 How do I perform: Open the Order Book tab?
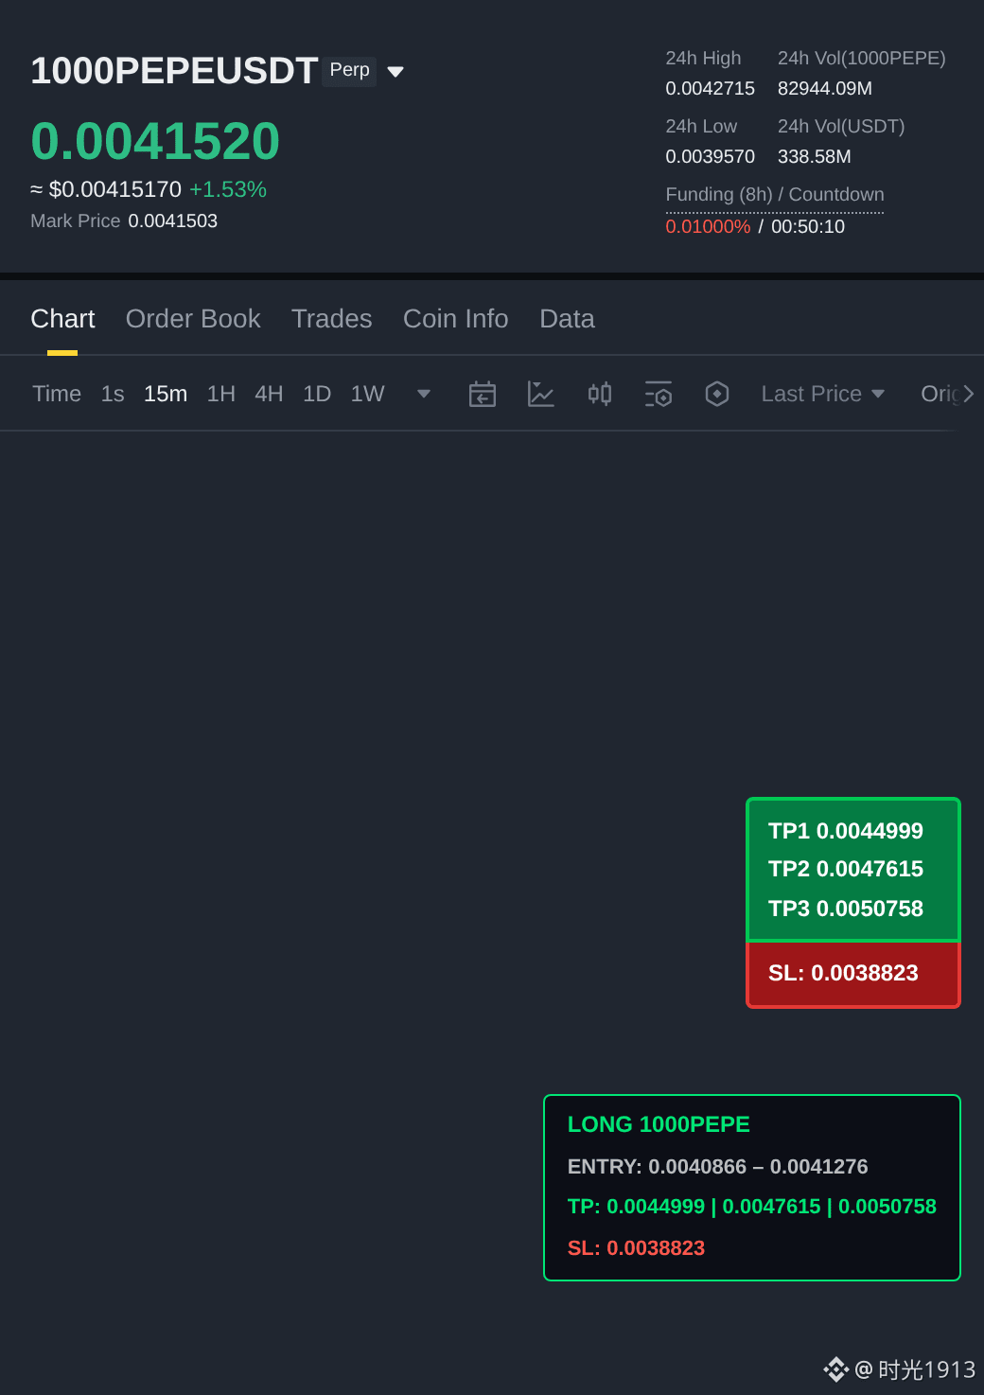(x=193, y=319)
